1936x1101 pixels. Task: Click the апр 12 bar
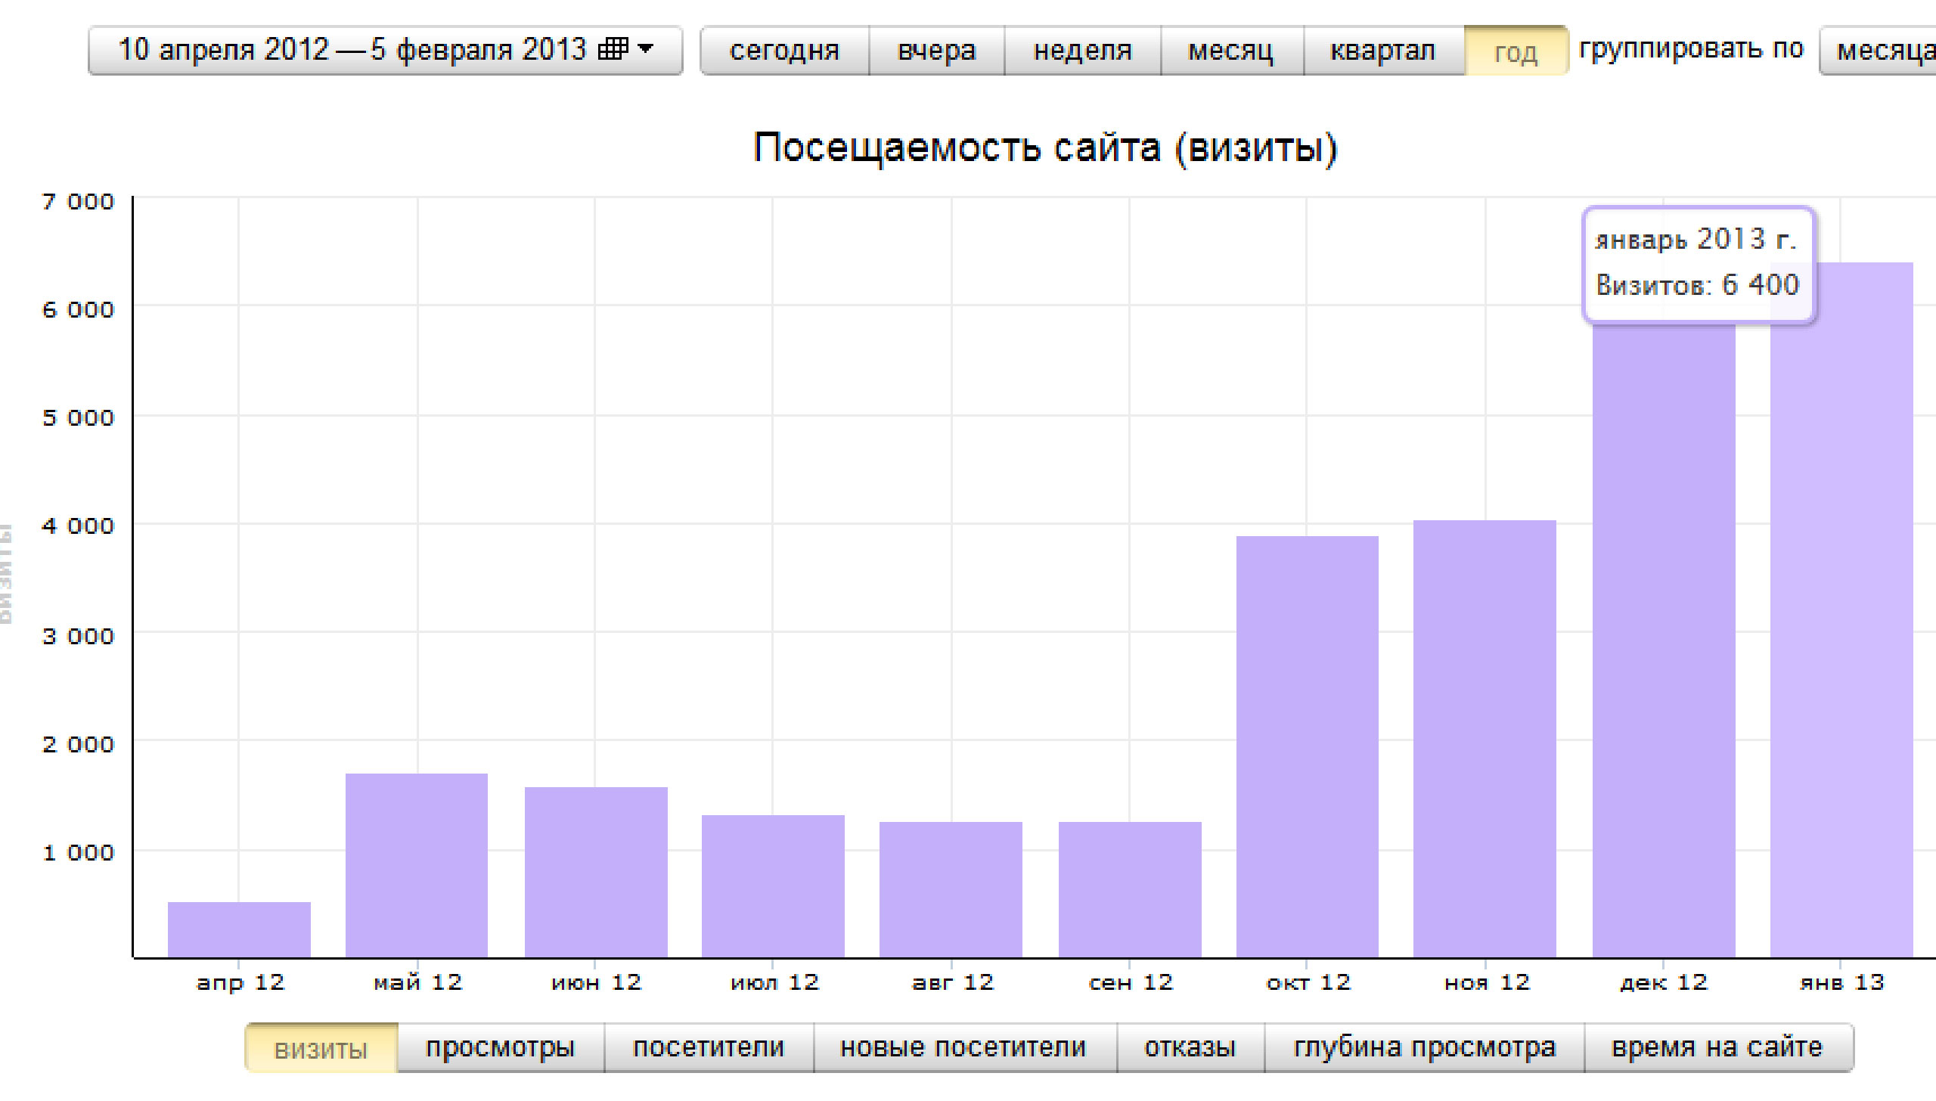(x=239, y=929)
